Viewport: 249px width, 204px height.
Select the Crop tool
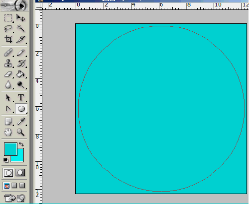coord(8,39)
